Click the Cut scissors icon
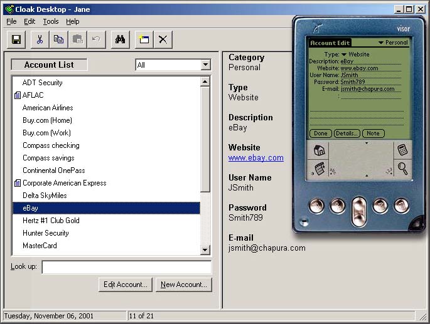Viewport: 430px width, 324px height. pos(40,39)
